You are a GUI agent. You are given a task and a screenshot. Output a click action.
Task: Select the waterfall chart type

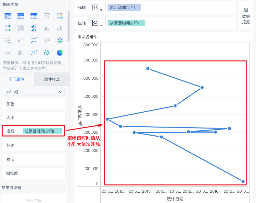tap(21, 40)
